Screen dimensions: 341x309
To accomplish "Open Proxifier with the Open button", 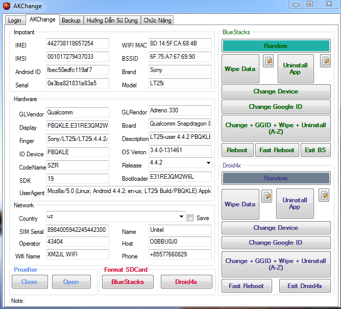I will point(70,282).
